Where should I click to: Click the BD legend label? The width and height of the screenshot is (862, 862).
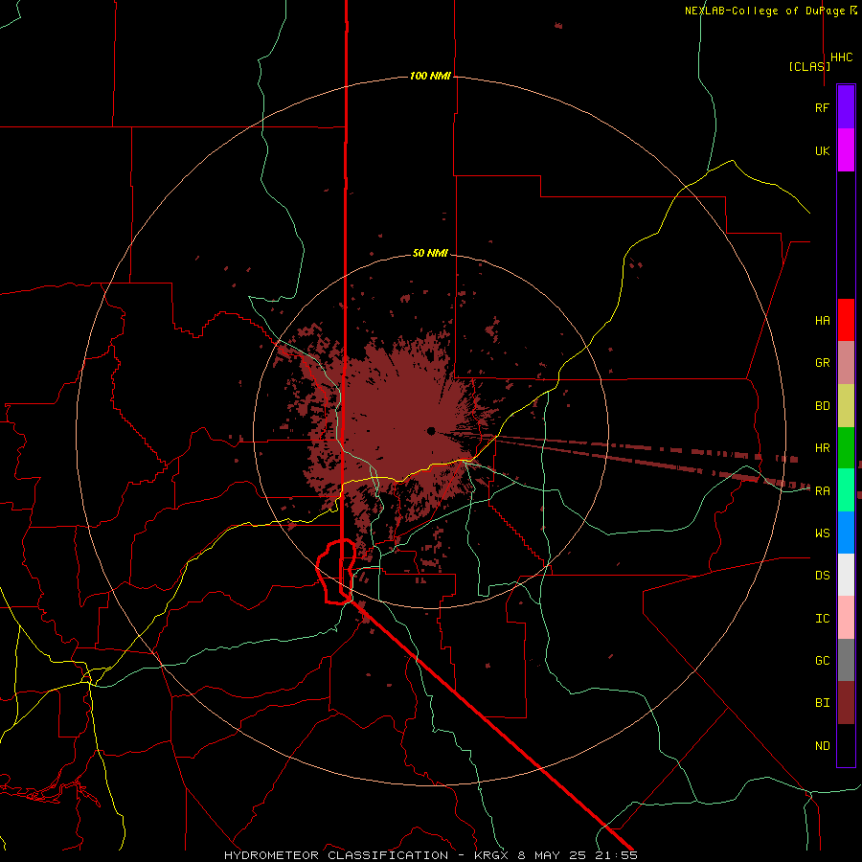822,406
